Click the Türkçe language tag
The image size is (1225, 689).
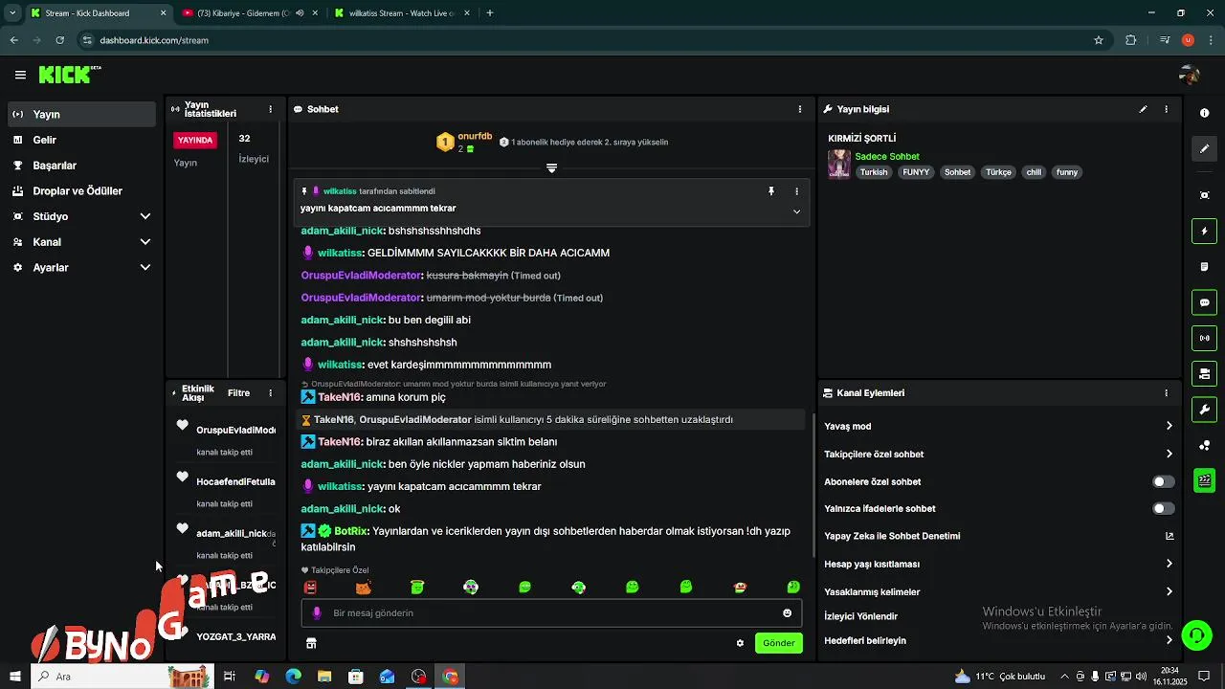998,172
